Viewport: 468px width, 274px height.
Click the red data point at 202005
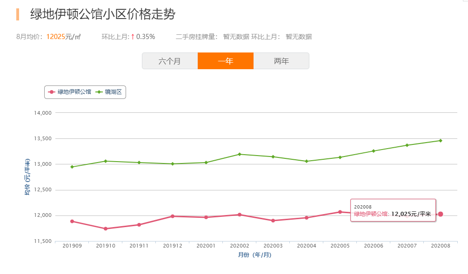pyautogui.click(x=340, y=212)
